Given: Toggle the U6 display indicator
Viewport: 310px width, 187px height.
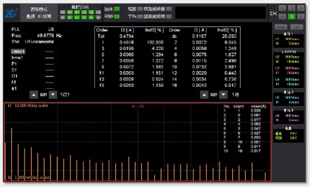Looking at the screenshot, I should [x=98, y=12].
